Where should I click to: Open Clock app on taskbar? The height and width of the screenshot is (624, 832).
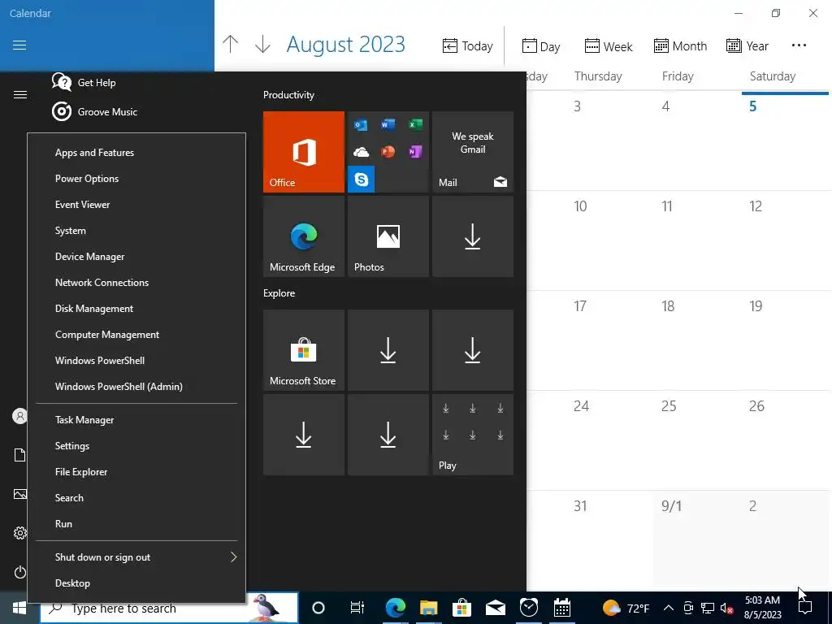pyautogui.click(x=529, y=608)
